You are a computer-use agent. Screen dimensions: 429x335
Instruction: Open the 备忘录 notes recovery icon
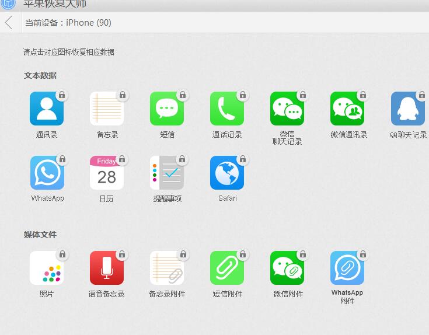pyautogui.click(x=107, y=109)
